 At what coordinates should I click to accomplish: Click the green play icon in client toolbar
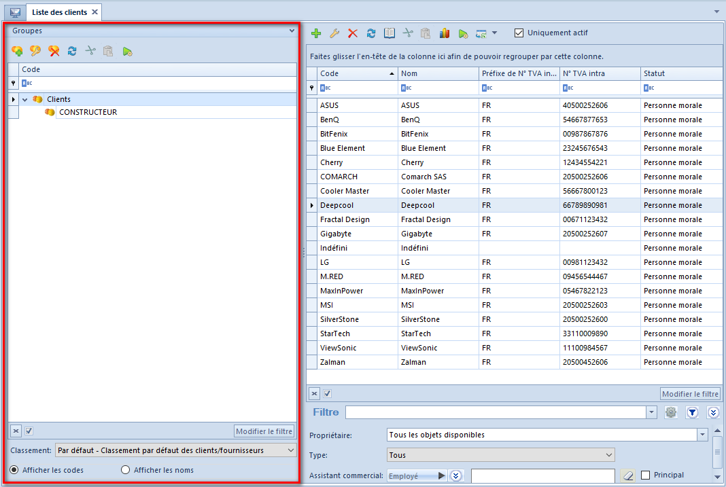(x=463, y=33)
